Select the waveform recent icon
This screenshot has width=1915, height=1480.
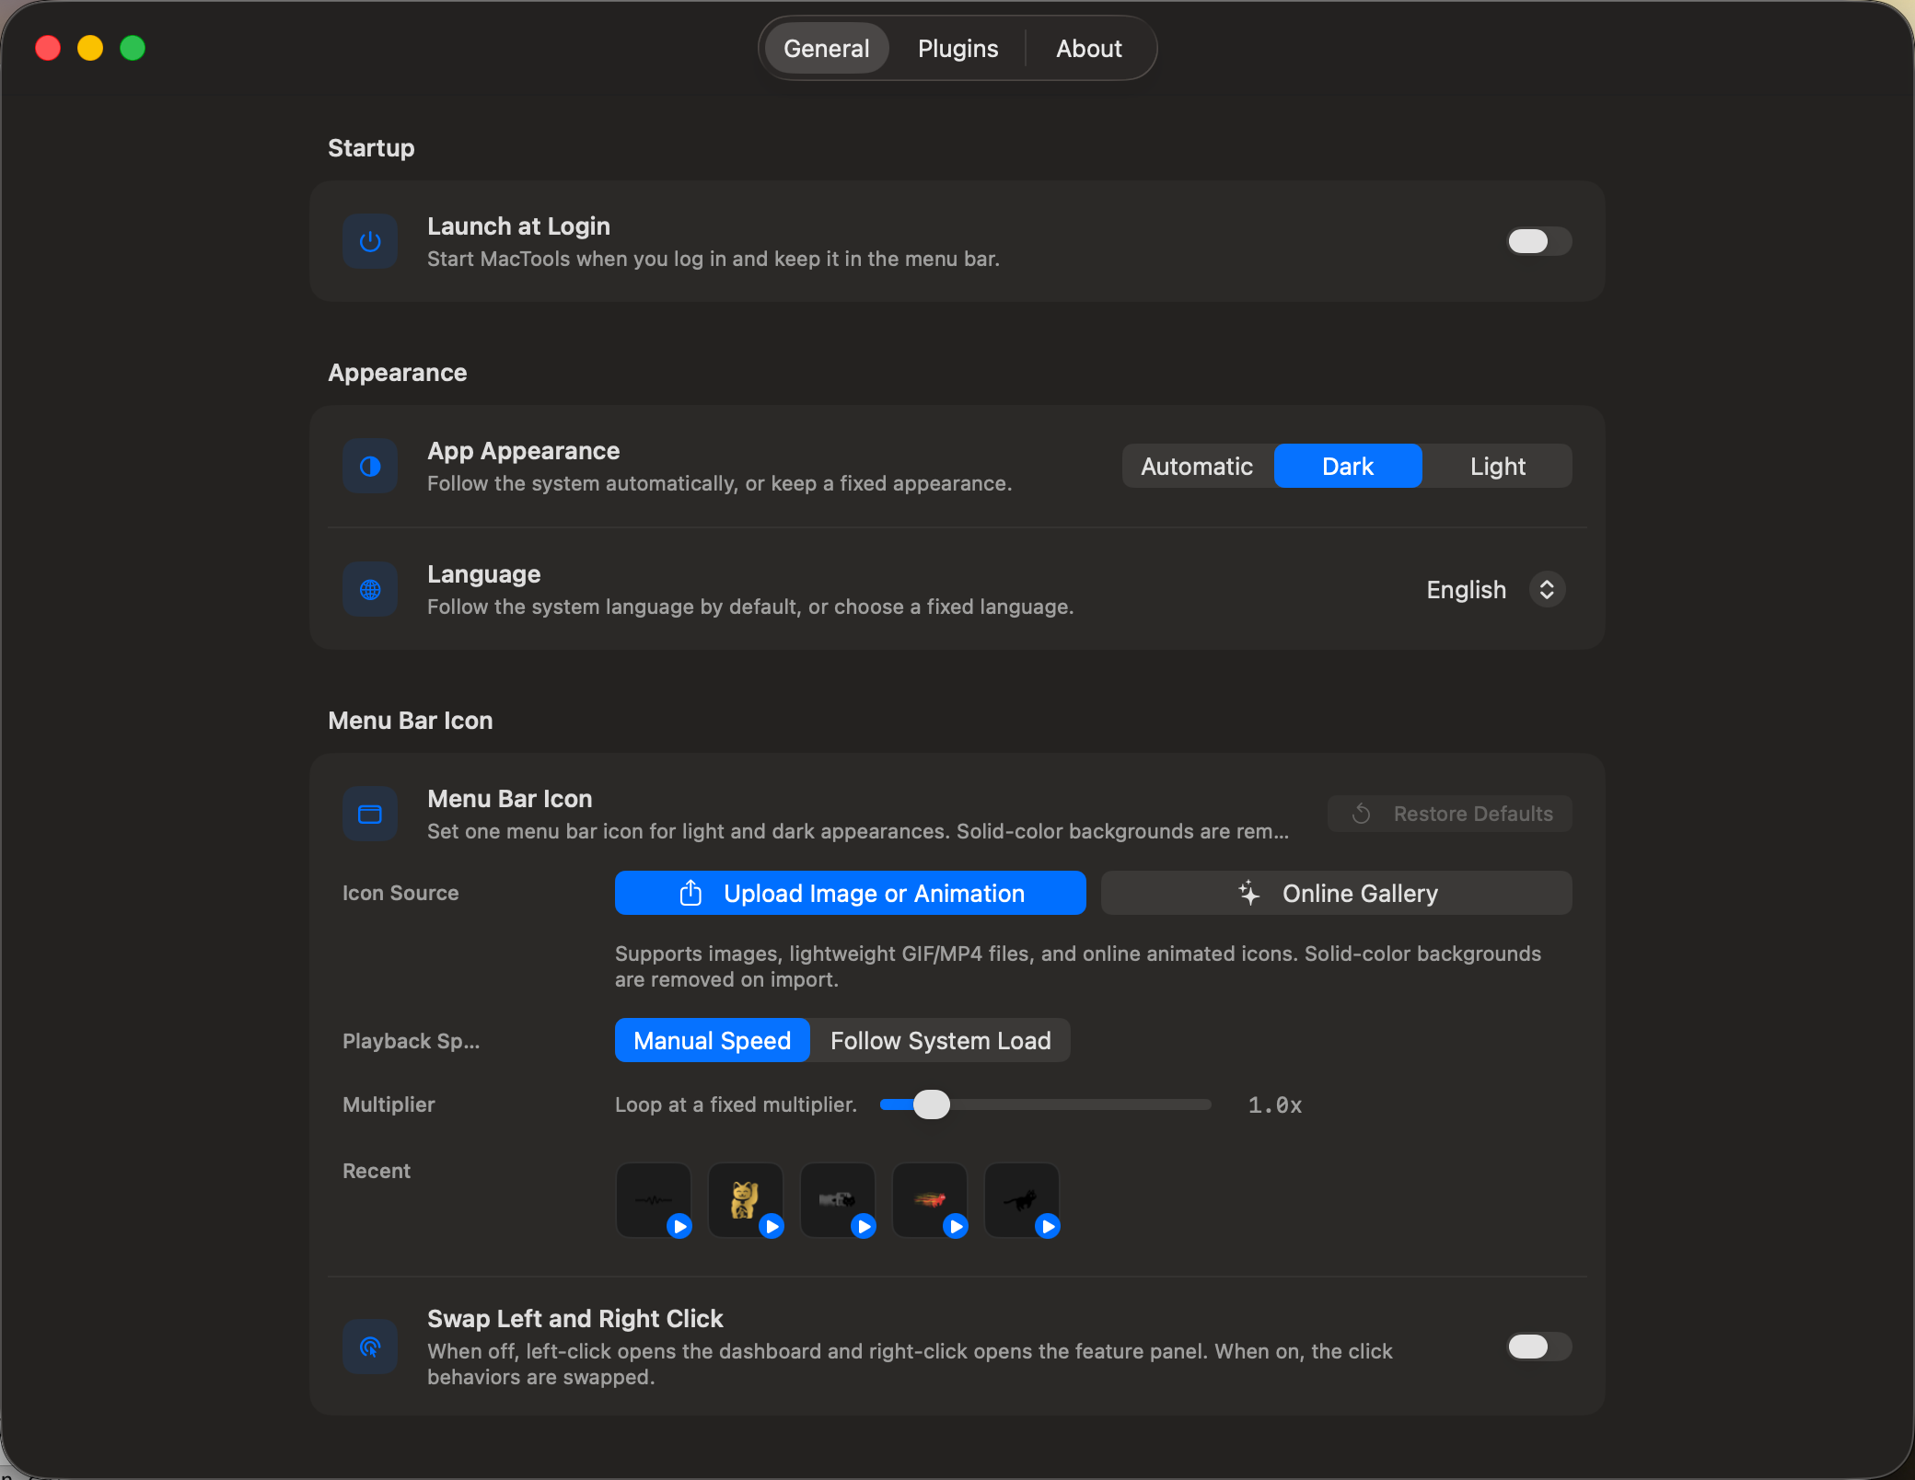(654, 1200)
